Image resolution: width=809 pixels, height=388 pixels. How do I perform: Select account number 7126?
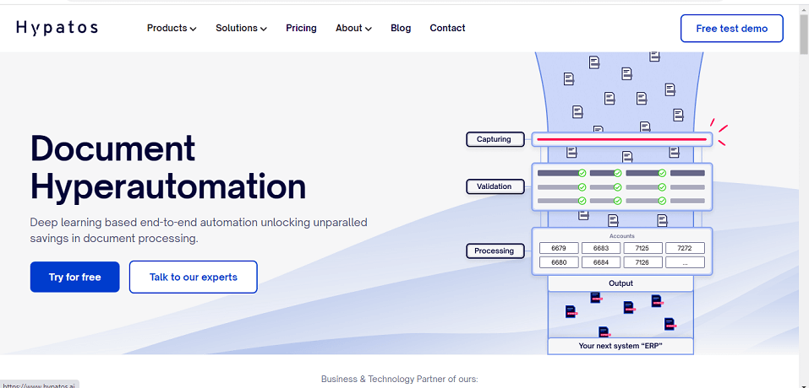[642, 262]
